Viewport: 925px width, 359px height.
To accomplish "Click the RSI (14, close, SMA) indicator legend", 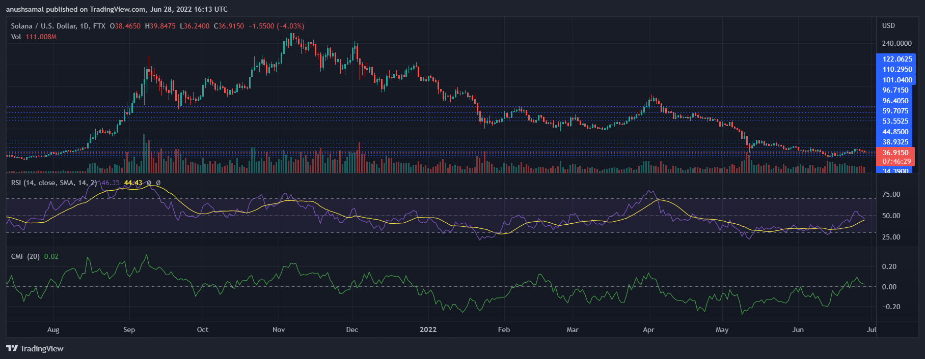I will (x=53, y=183).
